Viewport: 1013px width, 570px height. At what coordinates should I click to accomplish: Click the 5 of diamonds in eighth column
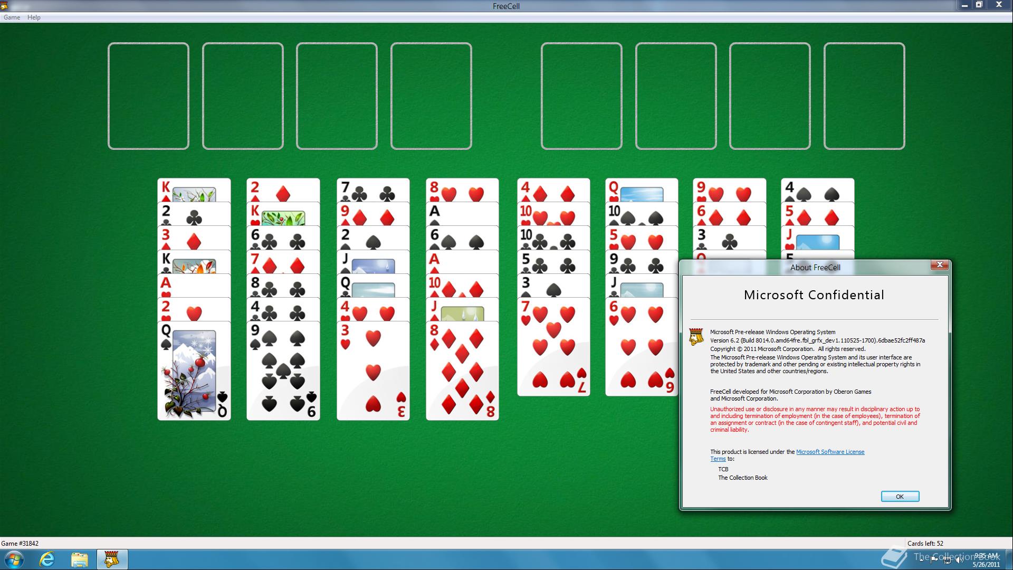(x=817, y=214)
